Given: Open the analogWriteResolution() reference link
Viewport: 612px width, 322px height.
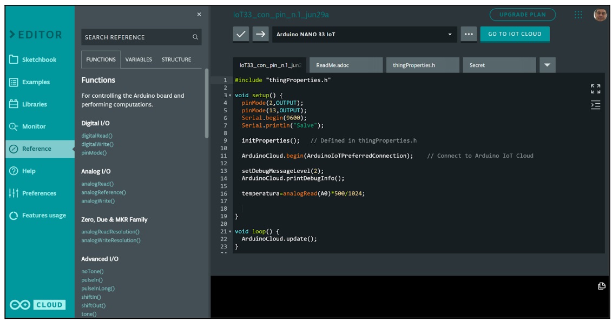Looking at the screenshot, I should [111, 240].
